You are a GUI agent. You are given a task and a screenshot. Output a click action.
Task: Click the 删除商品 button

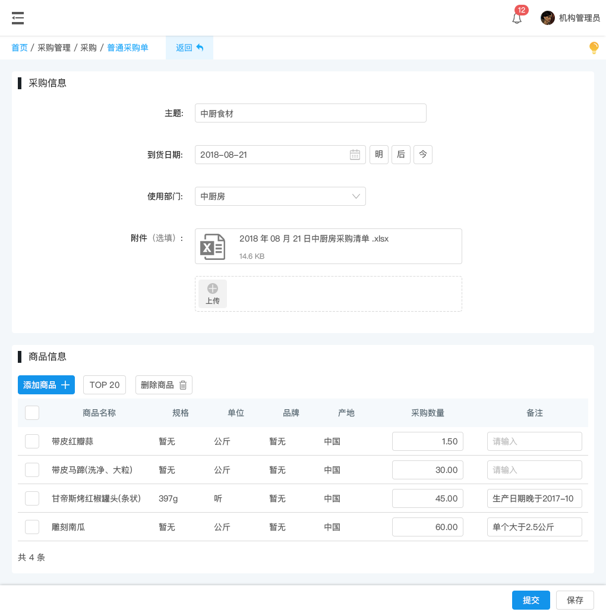coord(164,385)
